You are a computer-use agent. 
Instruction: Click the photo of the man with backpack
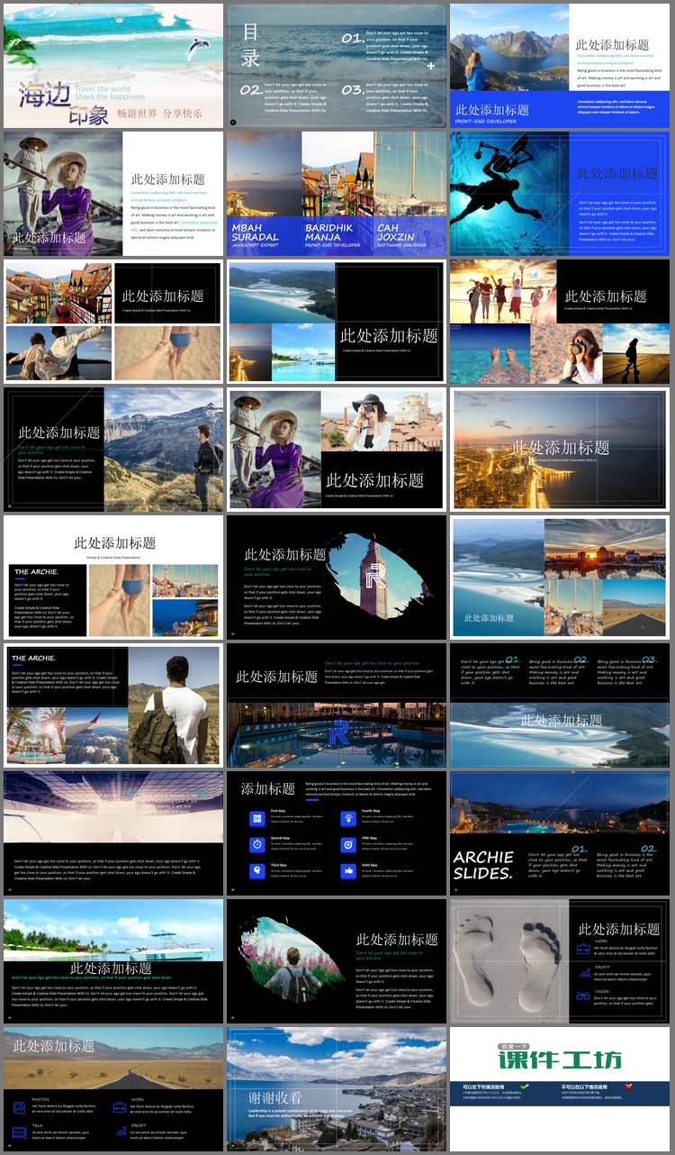click(x=174, y=706)
